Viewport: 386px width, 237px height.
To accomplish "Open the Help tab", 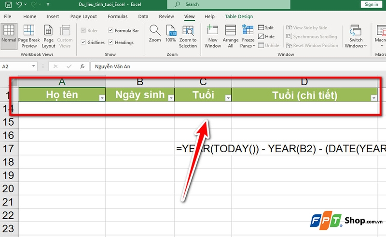I will pos(209,16).
